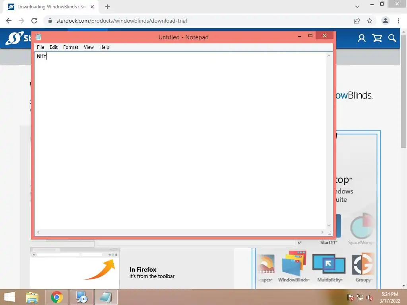Click the WindowBlinds product icon
This screenshot has height=305, width=407.
[x=294, y=264]
